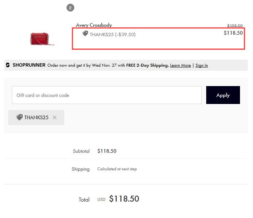
Task: Click the ShopRunner logo icon
Action: click(x=8, y=65)
